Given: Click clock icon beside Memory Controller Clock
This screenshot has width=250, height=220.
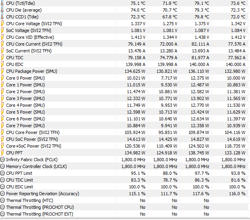Looking at the screenshot, I should (2, 166).
